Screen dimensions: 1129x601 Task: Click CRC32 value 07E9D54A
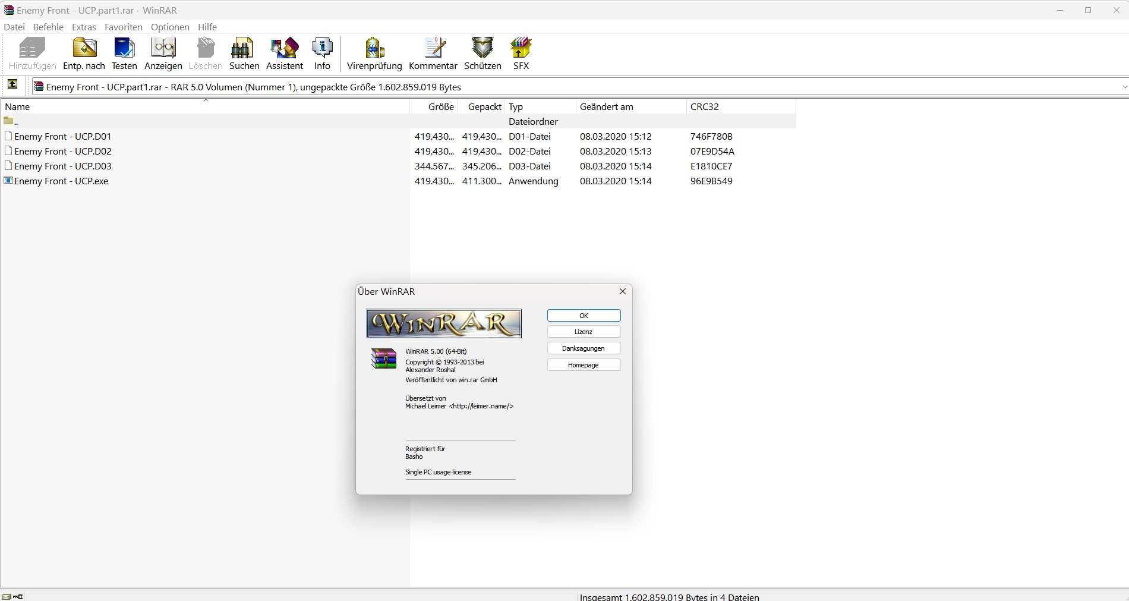(712, 151)
